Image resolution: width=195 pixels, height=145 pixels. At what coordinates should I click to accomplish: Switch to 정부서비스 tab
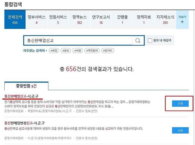coord(37,20)
